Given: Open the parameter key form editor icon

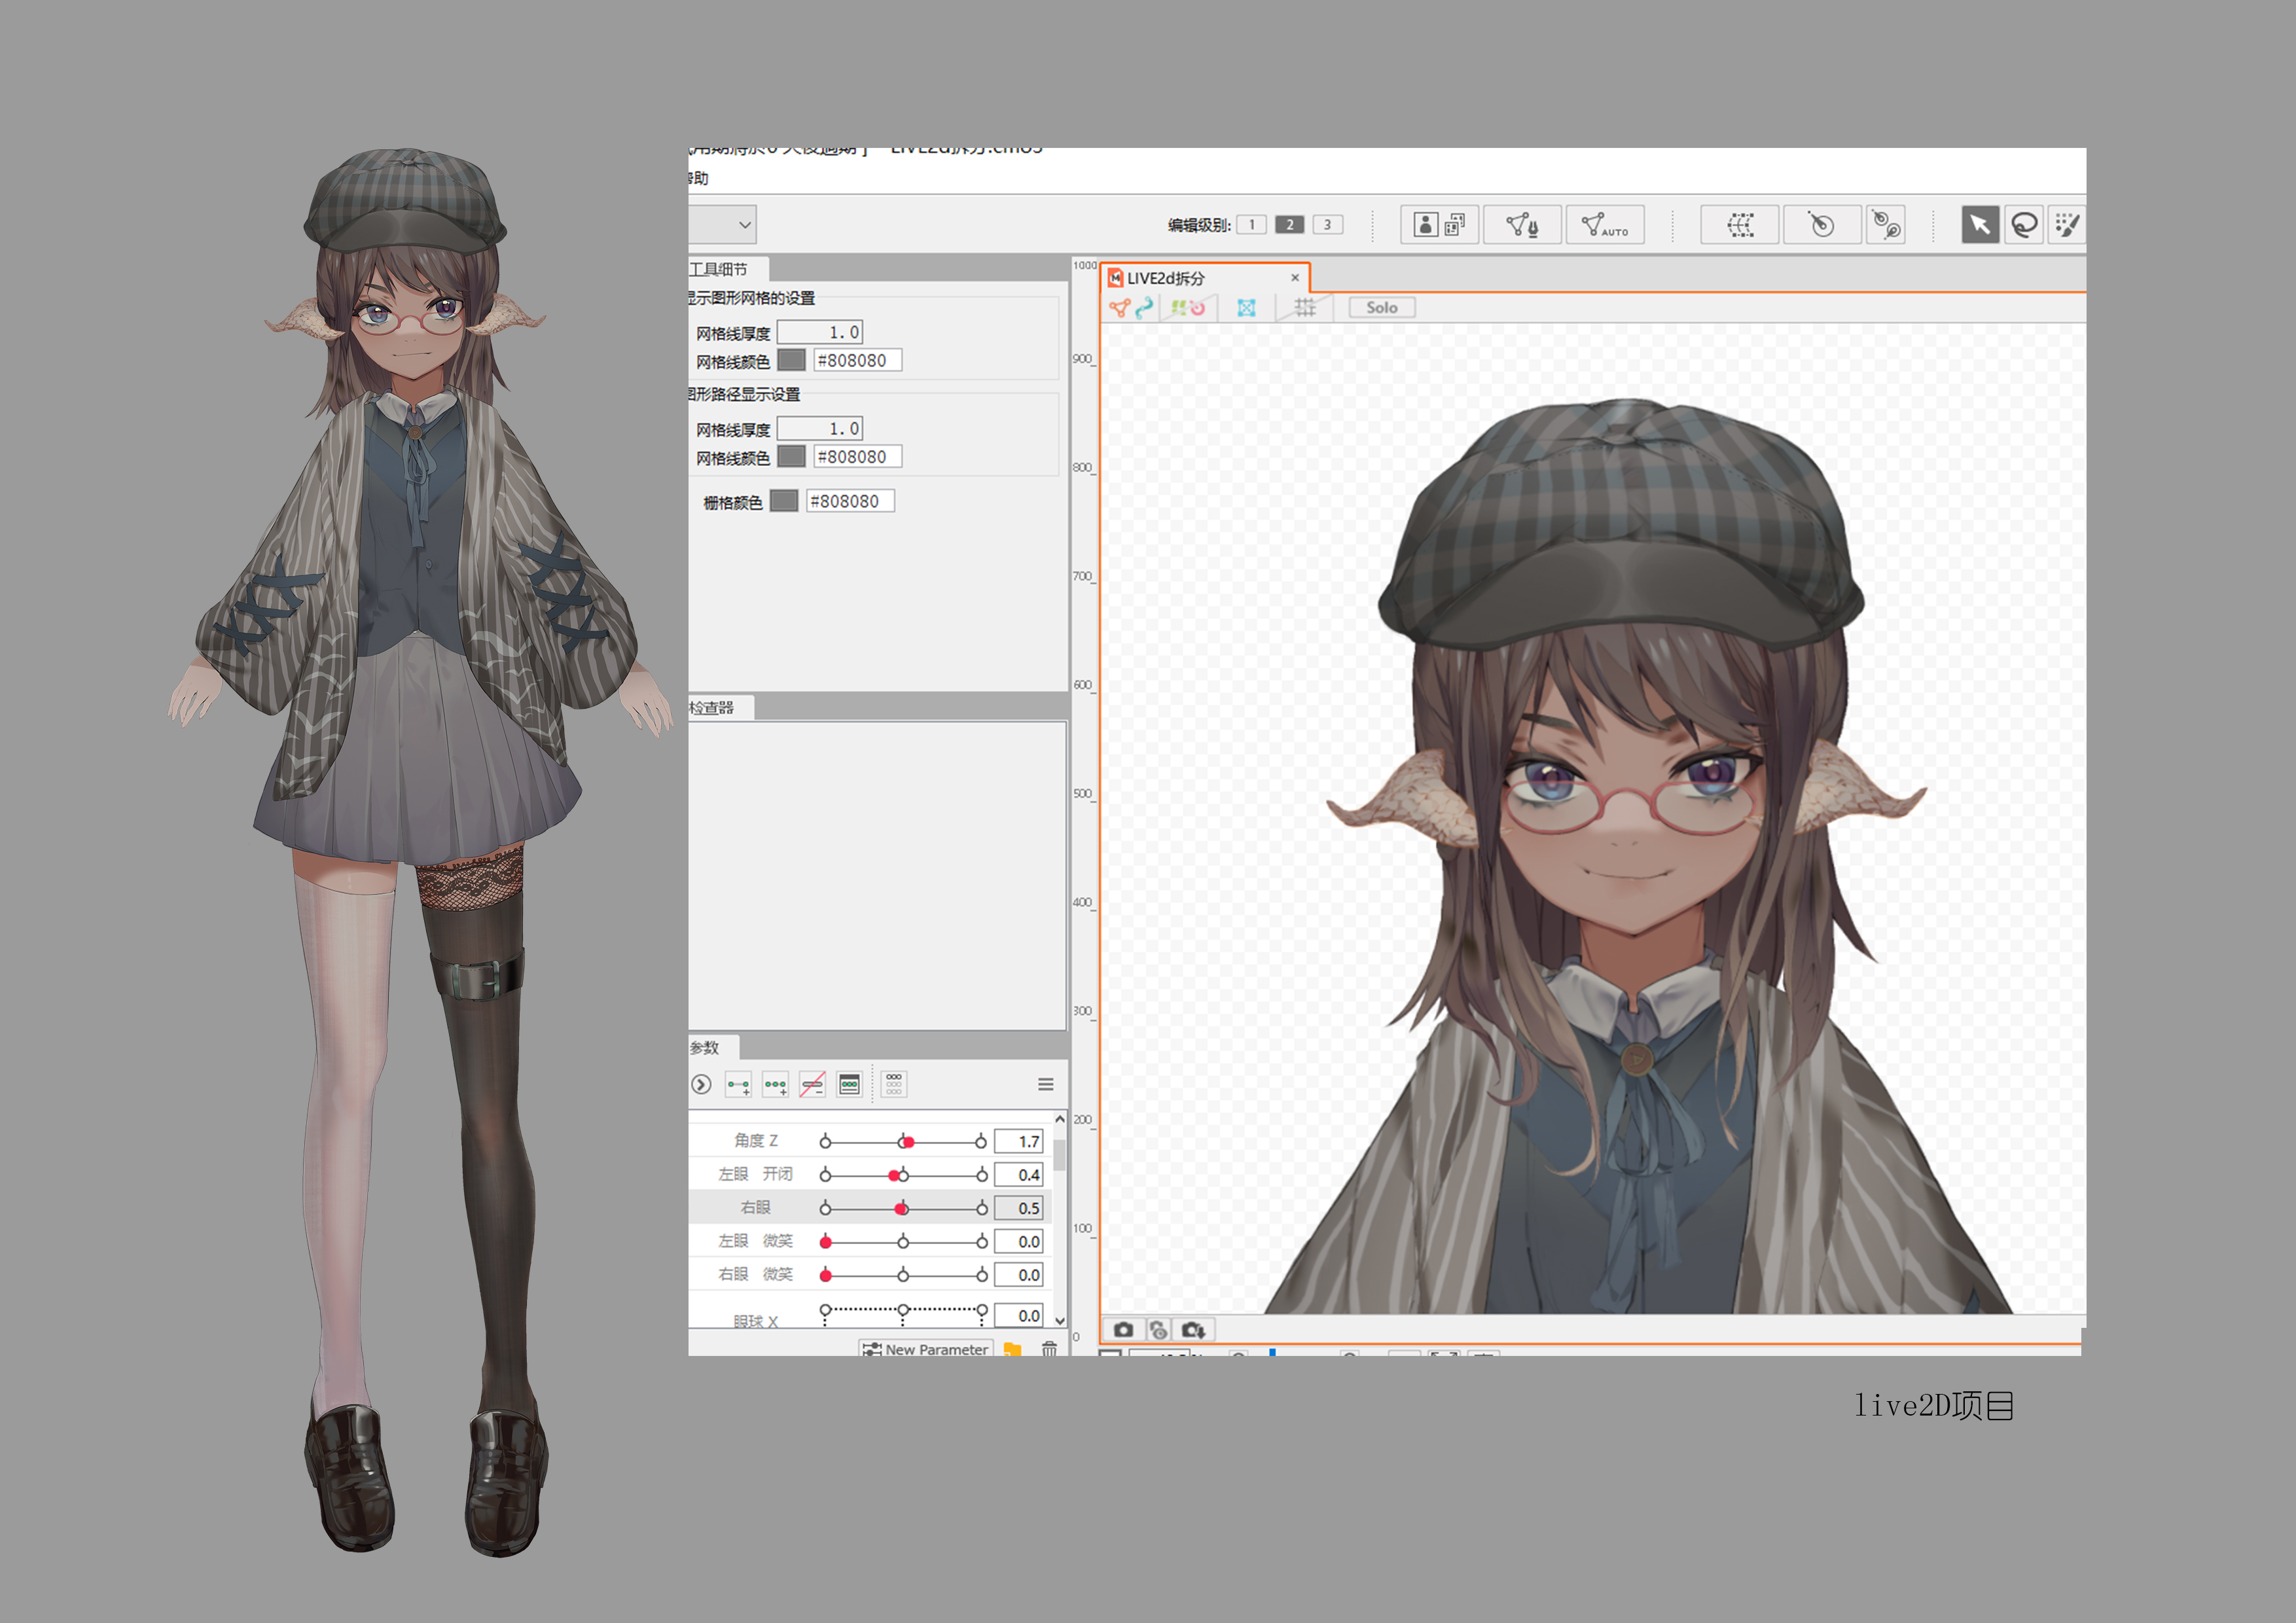Looking at the screenshot, I should pos(849,1085).
